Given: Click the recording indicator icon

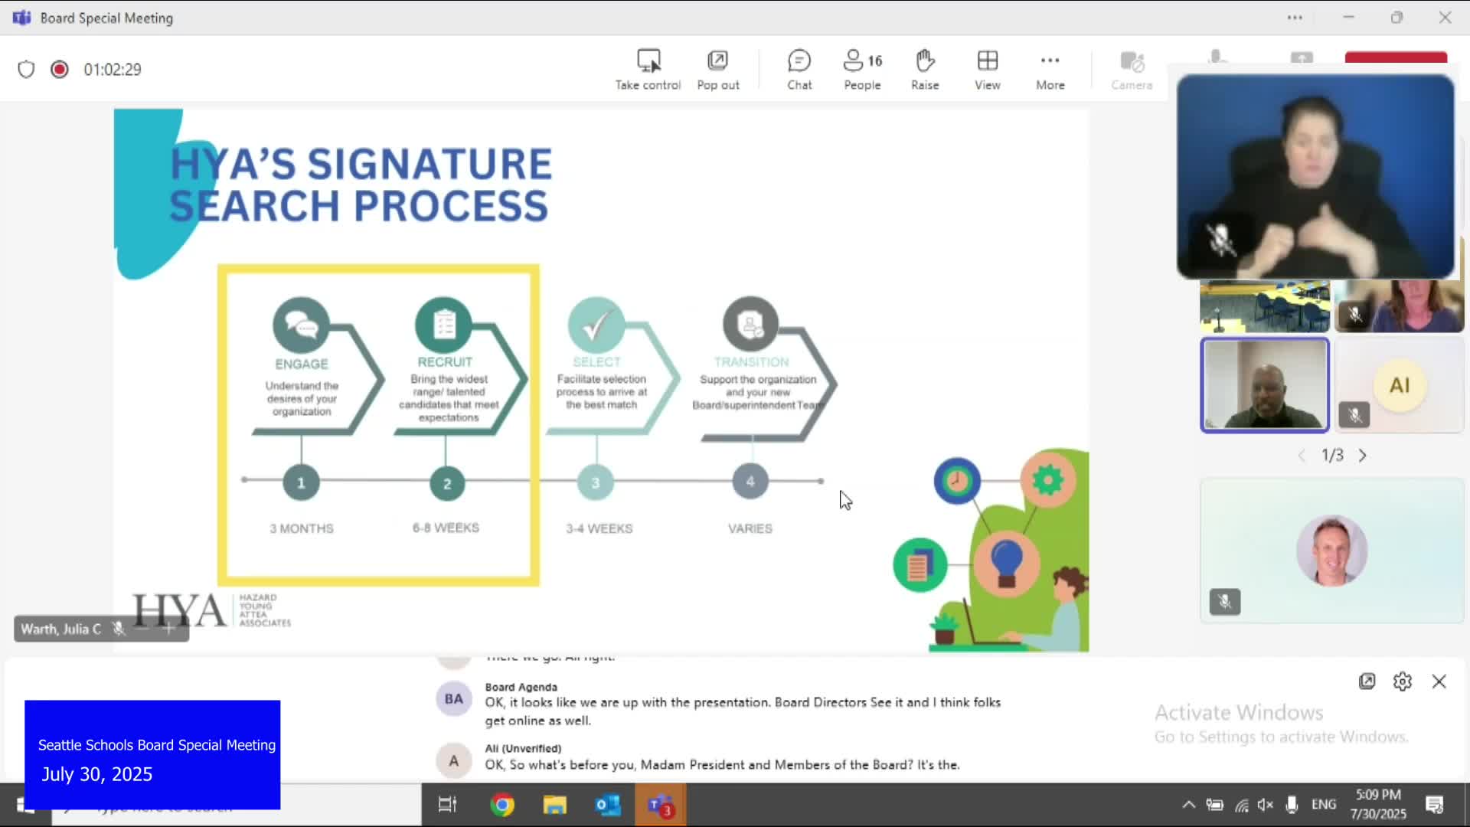Looking at the screenshot, I should point(59,70).
